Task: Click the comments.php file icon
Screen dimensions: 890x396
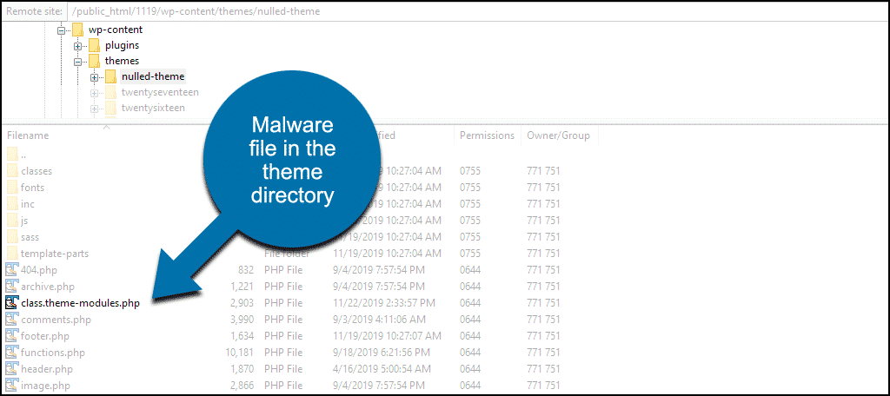Action: (x=12, y=320)
